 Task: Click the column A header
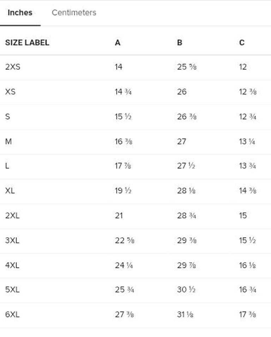pos(118,43)
